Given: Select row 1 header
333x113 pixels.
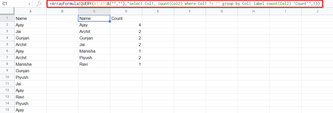Looking at the screenshot, I should click(x=7, y=18).
